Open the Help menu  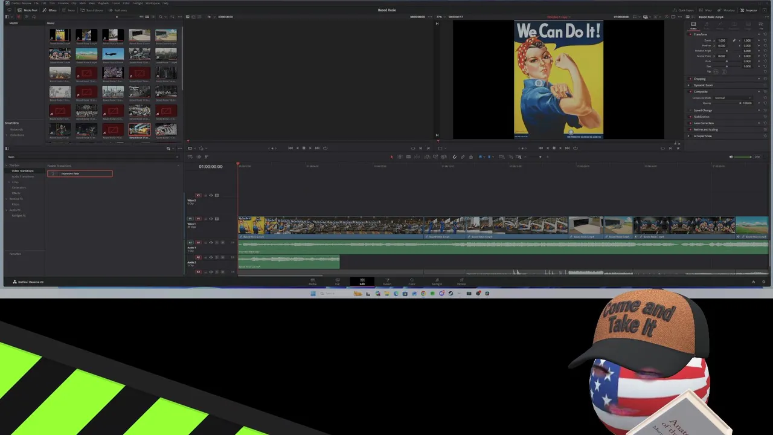165,3
